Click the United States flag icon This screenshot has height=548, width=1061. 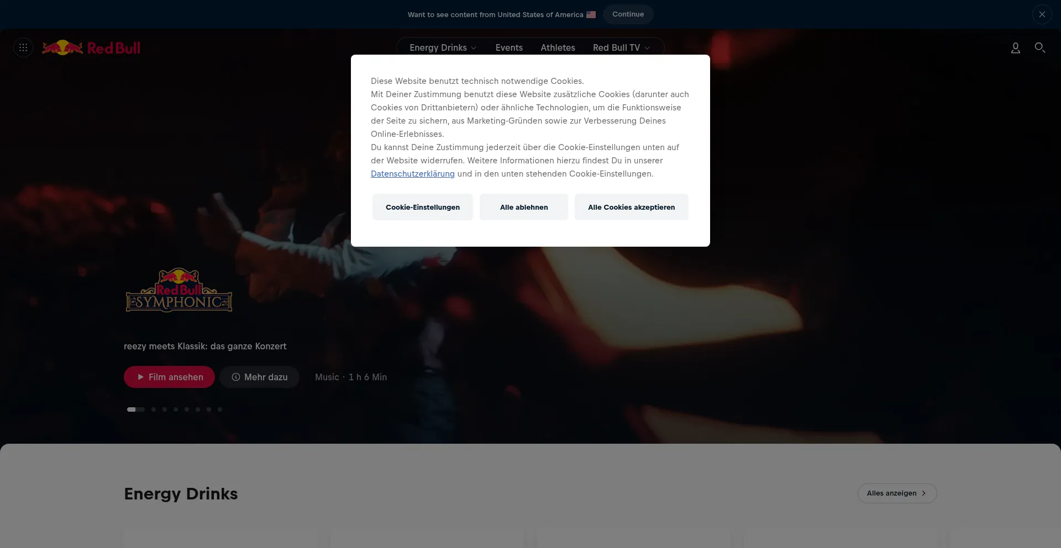pyautogui.click(x=591, y=15)
